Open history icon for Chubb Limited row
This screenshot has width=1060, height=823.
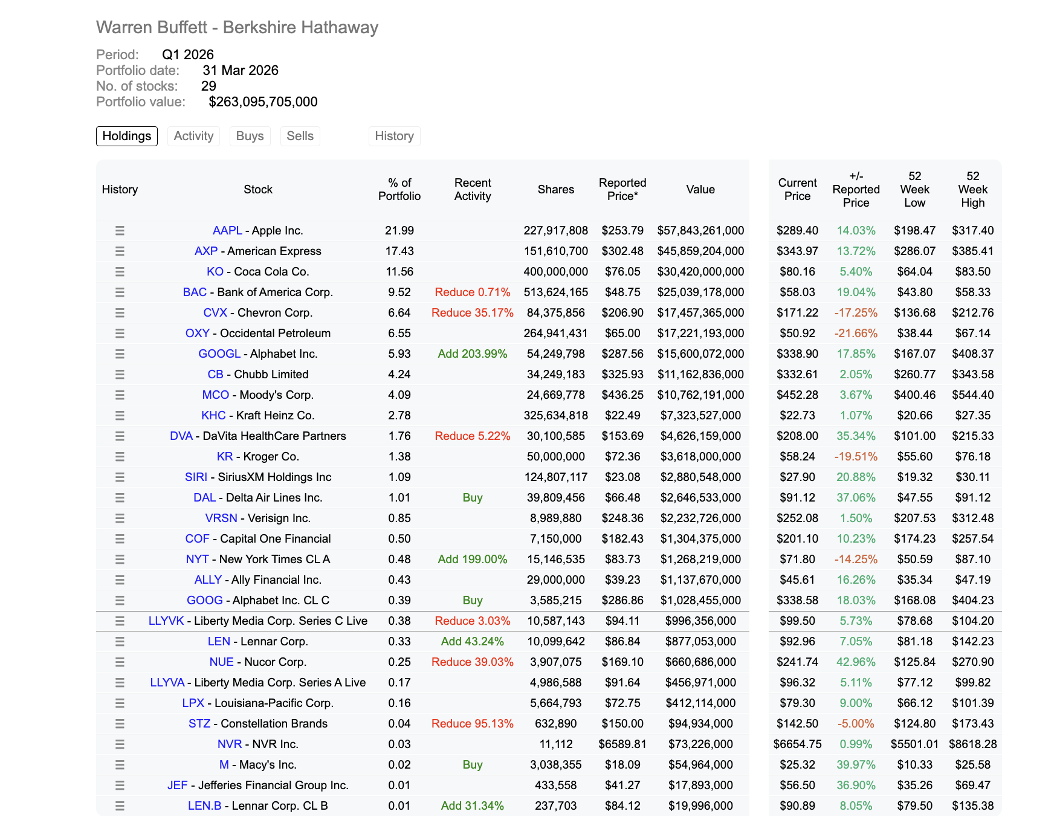tap(120, 374)
